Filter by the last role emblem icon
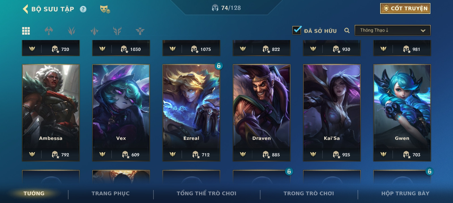453x203 pixels. 140,31
